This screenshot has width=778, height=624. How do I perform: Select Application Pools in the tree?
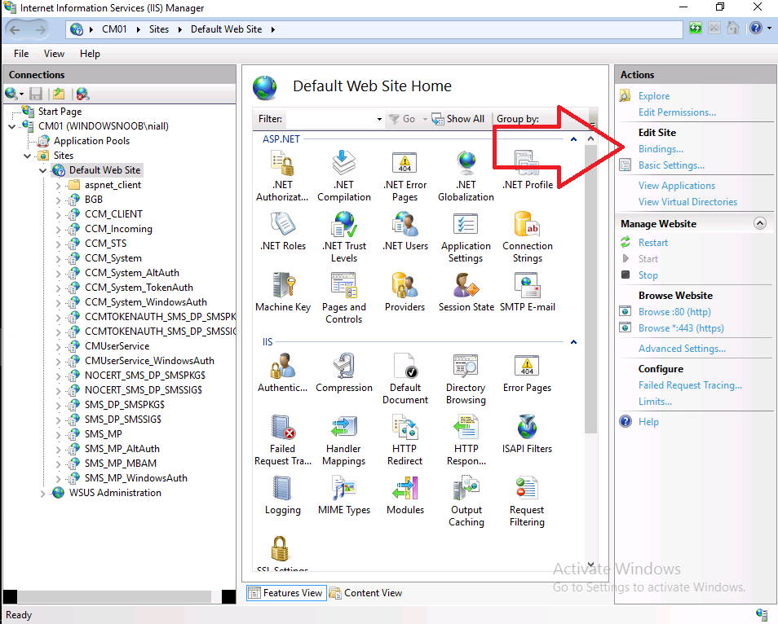pos(91,141)
